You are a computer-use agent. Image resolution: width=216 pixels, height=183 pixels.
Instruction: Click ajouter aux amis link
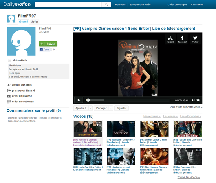(x=22, y=85)
